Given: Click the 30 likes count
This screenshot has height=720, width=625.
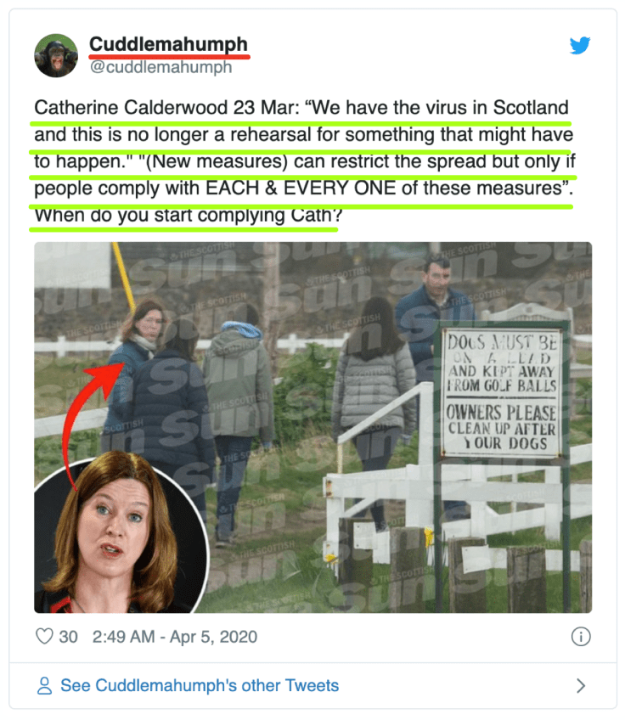Looking at the screenshot, I should 68,637.
